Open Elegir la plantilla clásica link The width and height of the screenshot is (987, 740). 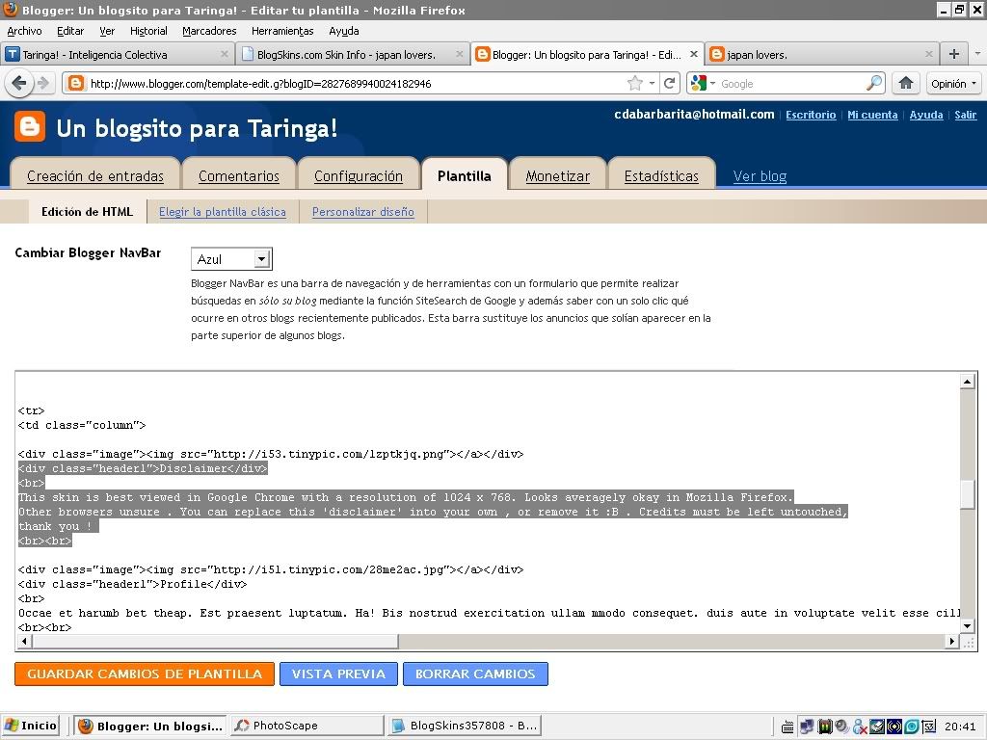coord(223,212)
